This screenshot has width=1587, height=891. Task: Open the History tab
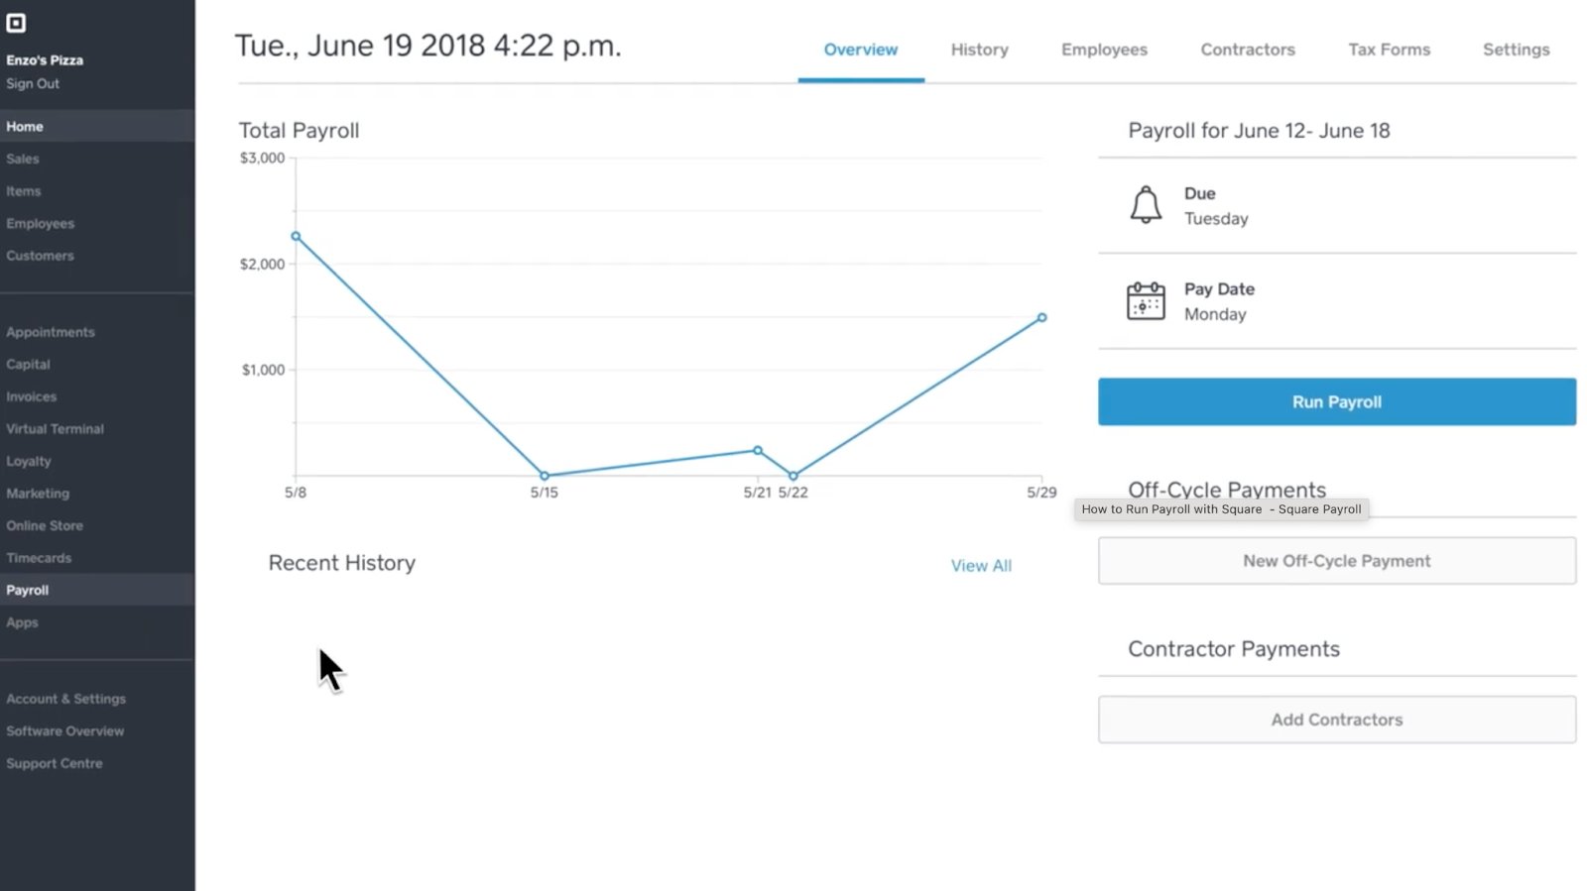coord(980,50)
